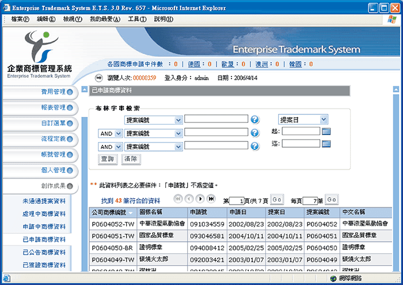Click the Go button beside the page number
Viewport: 403px width, 285px height.
[276, 200]
